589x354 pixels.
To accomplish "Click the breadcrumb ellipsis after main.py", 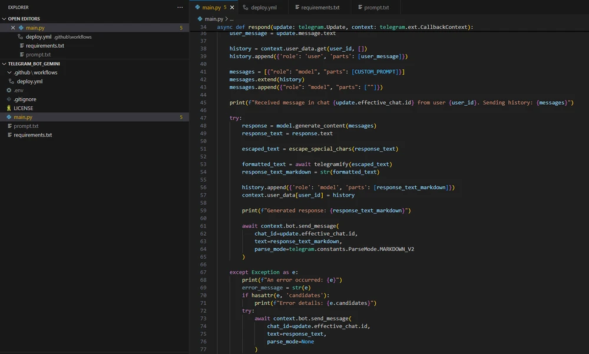I will coord(231,19).
